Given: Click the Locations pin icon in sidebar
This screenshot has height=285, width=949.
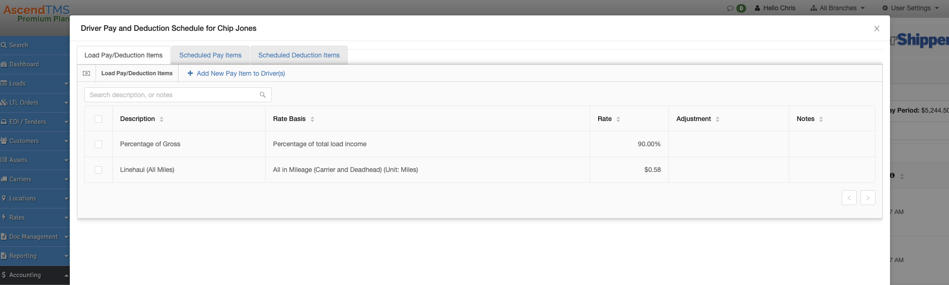Looking at the screenshot, I should 4,199.
